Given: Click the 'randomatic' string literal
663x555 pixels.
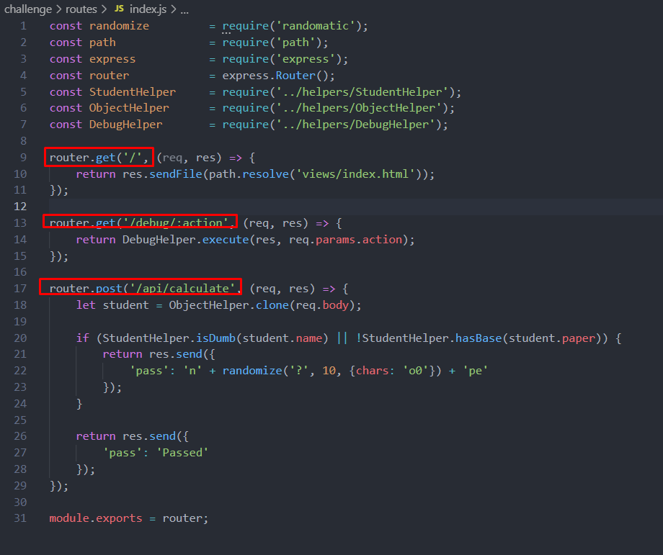Looking at the screenshot, I should coord(316,26).
